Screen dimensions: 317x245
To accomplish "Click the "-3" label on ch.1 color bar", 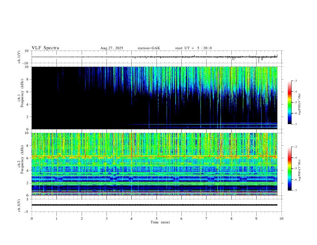I will (295, 80).
